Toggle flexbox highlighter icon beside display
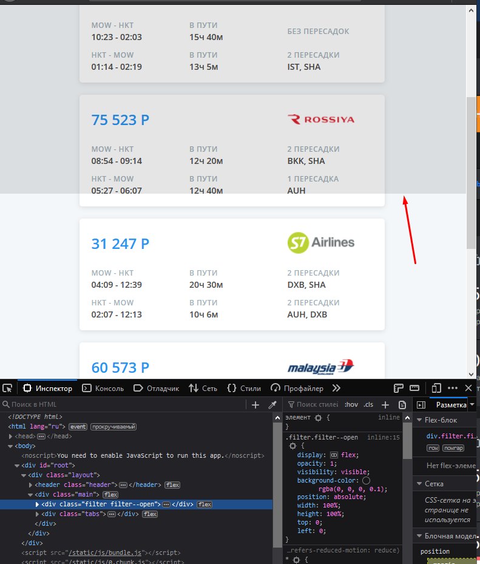Screen dimensions: 480x564 334,455
